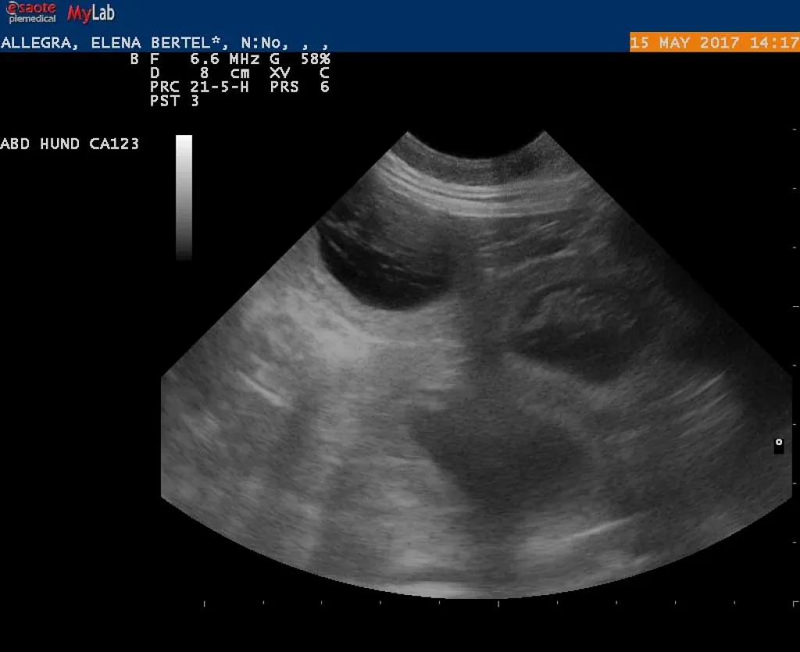Click the orange date and time display
Image resolution: width=800 pixels, height=652 pixels.
pyautogui.click(x=714, y=42)
